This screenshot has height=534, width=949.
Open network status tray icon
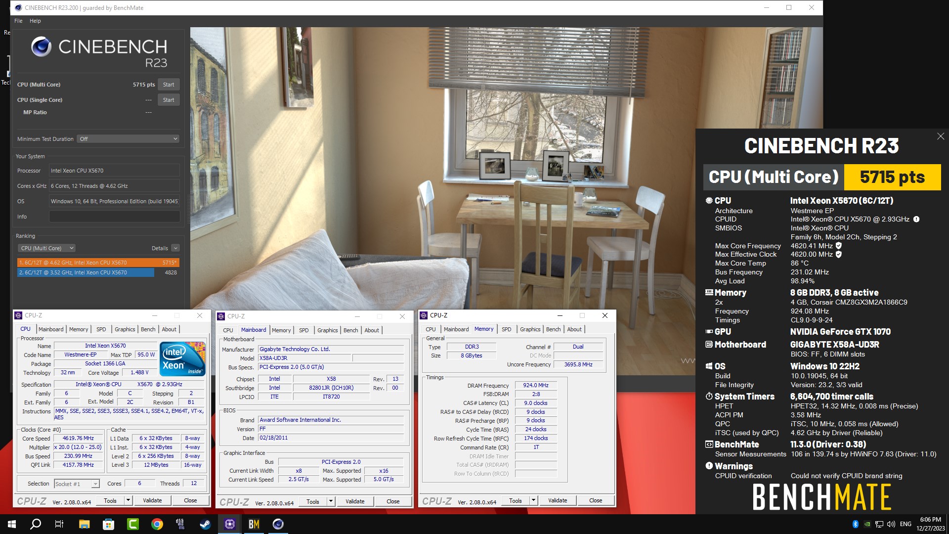879,524
